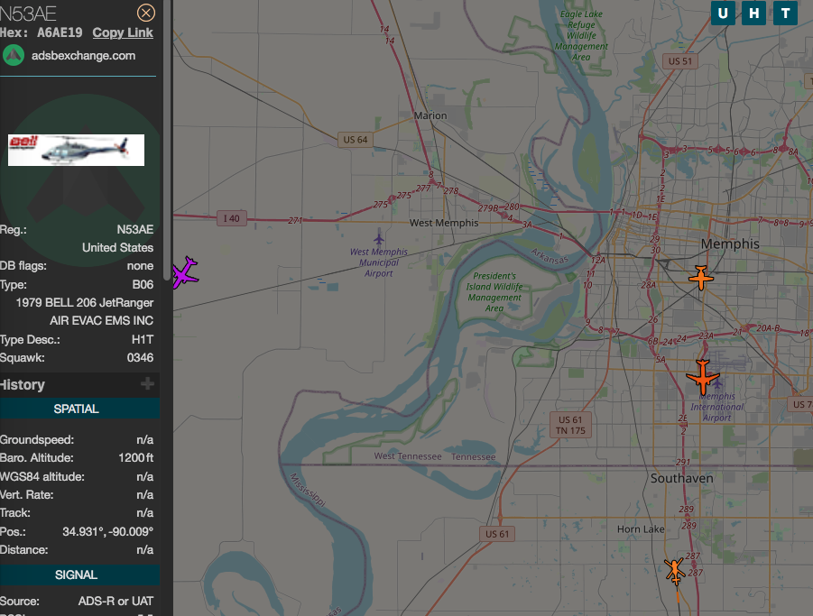The width and height of the screenshot is (813, 616).
Task: Select the orange aircraft at Memphis International Airport
Action: pos(703,377)
